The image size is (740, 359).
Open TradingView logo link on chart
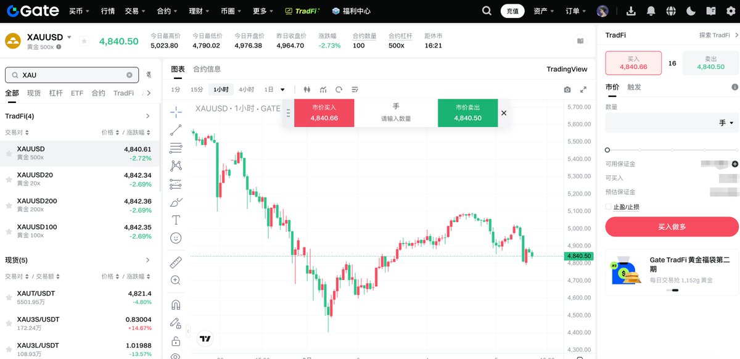pyautogui.click(x=206, y=339)
